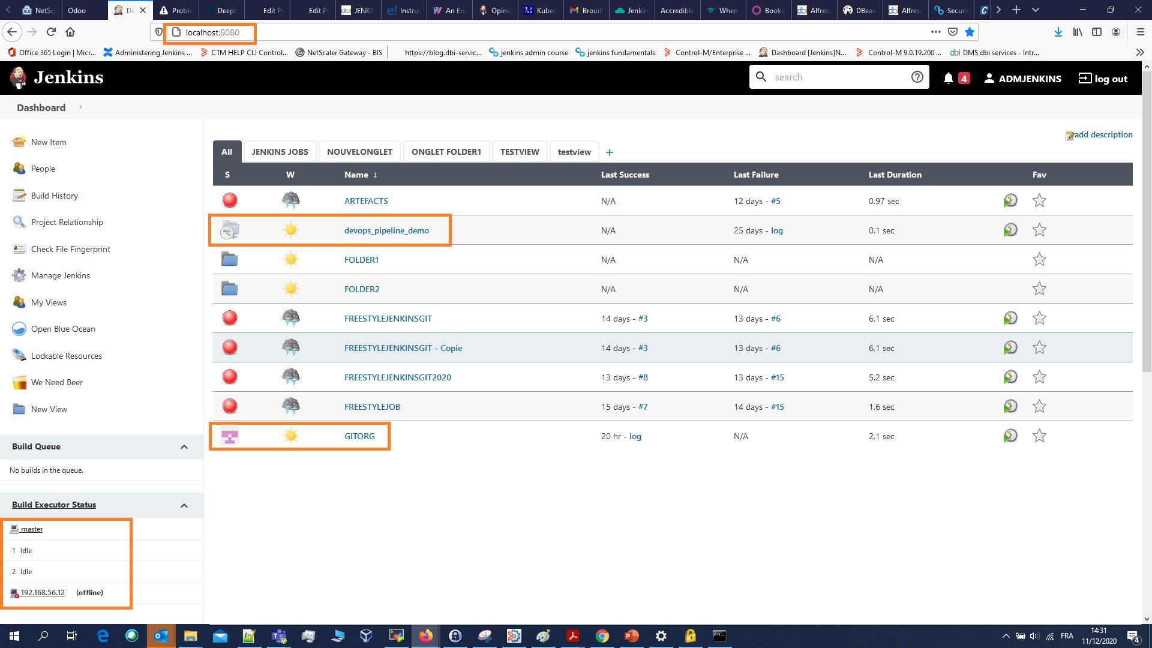Click the We Need Beer icon
Screen dimensions: 1152x648
(x=19, y=382)
